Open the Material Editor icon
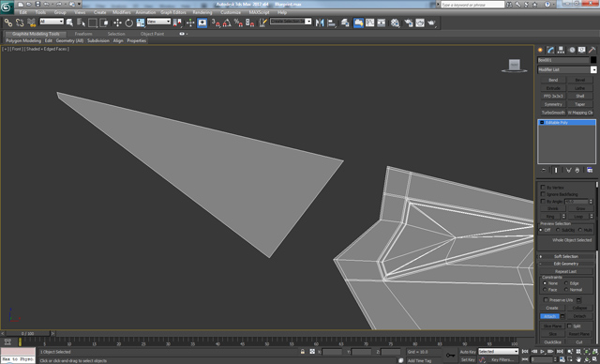This screenshot has width=600, height=364. [396, 23]
